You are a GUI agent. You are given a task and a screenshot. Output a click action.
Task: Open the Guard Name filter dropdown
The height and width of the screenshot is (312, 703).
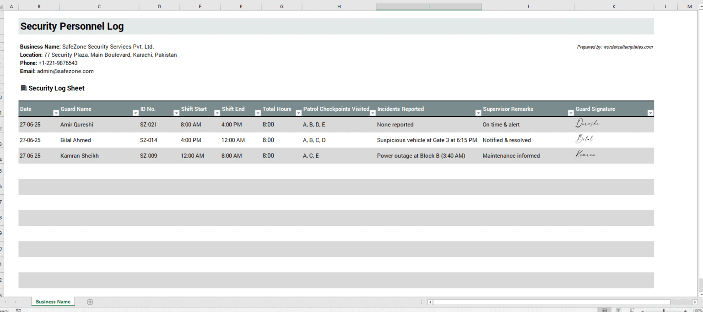pos(135,112)
